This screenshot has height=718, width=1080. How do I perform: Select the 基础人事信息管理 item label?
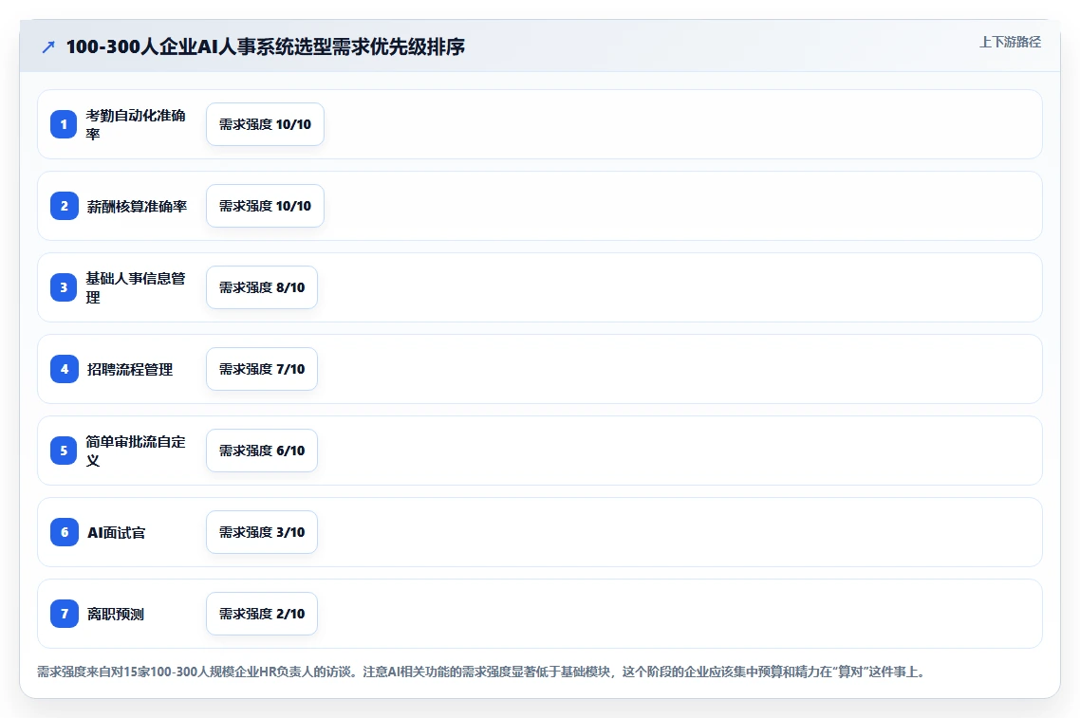point(136,287)
